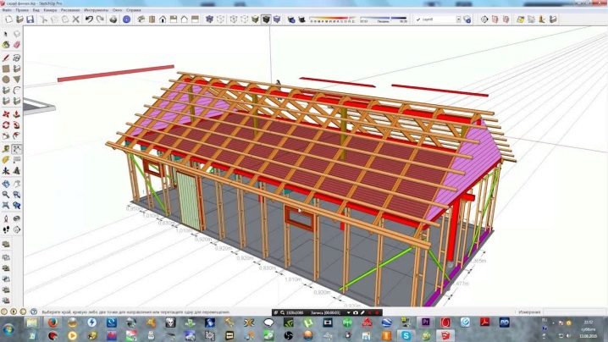Open the Файл menu

click(x=8, y=8)
